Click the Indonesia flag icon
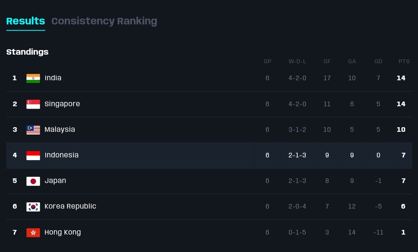This screenshot has width=418, height=252. click(x=33, y=155)
